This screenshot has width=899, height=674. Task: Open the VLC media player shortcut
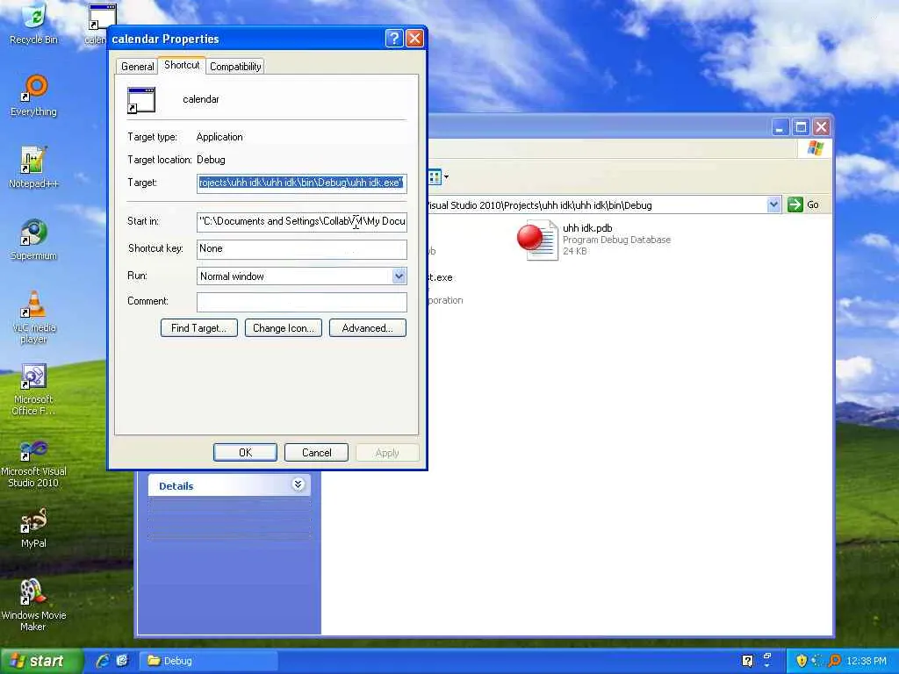(33, 317)
